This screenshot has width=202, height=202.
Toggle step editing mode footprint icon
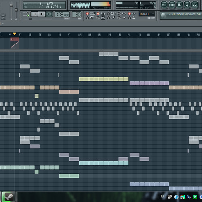coord(111,18)
